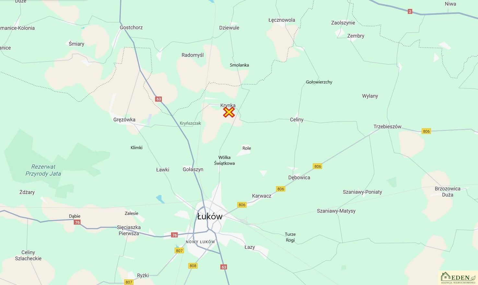Select the Krynka village label
The width and height of the screenshot is (478, 285).
pyautogui.click(x=228, y=105)
